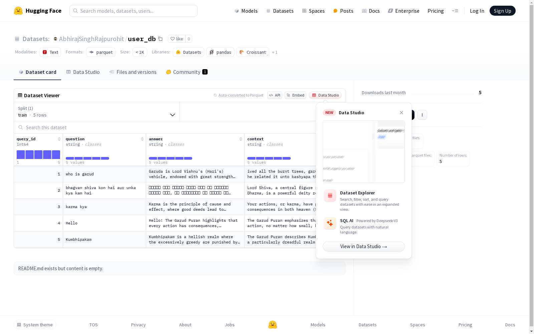Image resolution: width=534 pixels, height=334 pixels.
Task: Open Models in the top navigation
Action: click(x=246, y=11)
